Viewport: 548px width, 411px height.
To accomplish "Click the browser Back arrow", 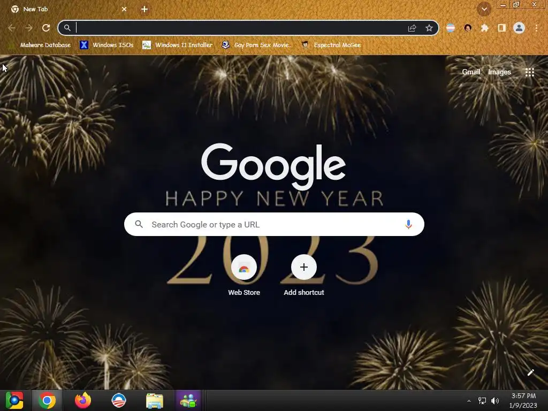I will (x=12, y=28).
